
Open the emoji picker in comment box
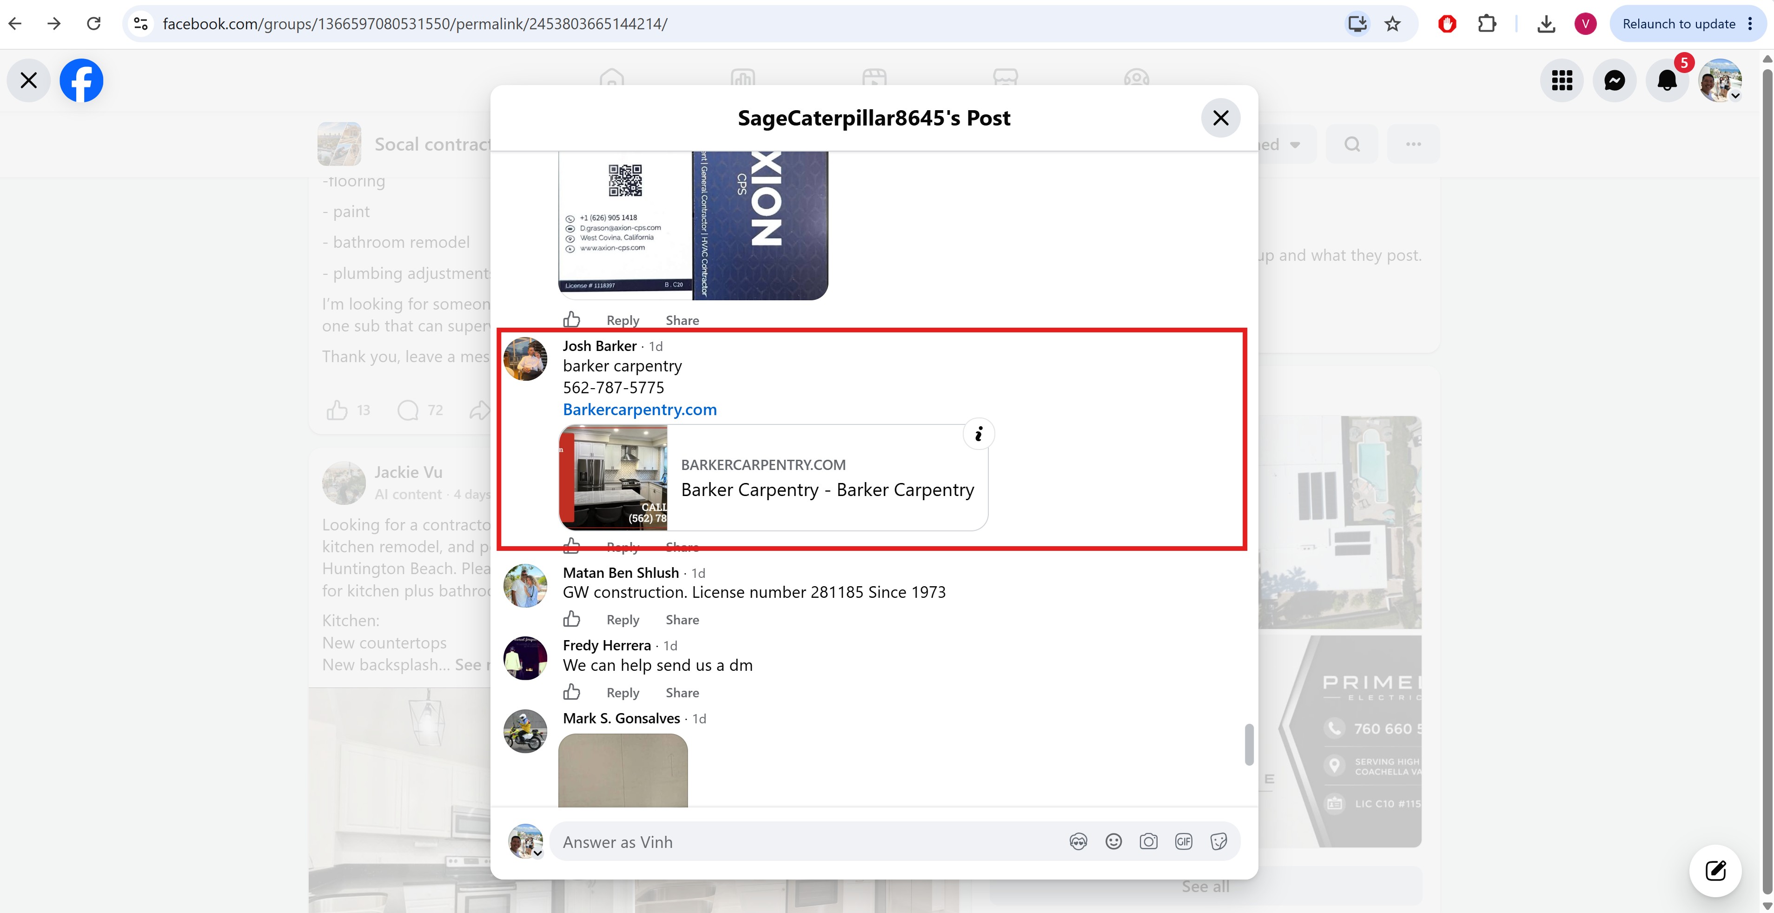point(1113,841)
